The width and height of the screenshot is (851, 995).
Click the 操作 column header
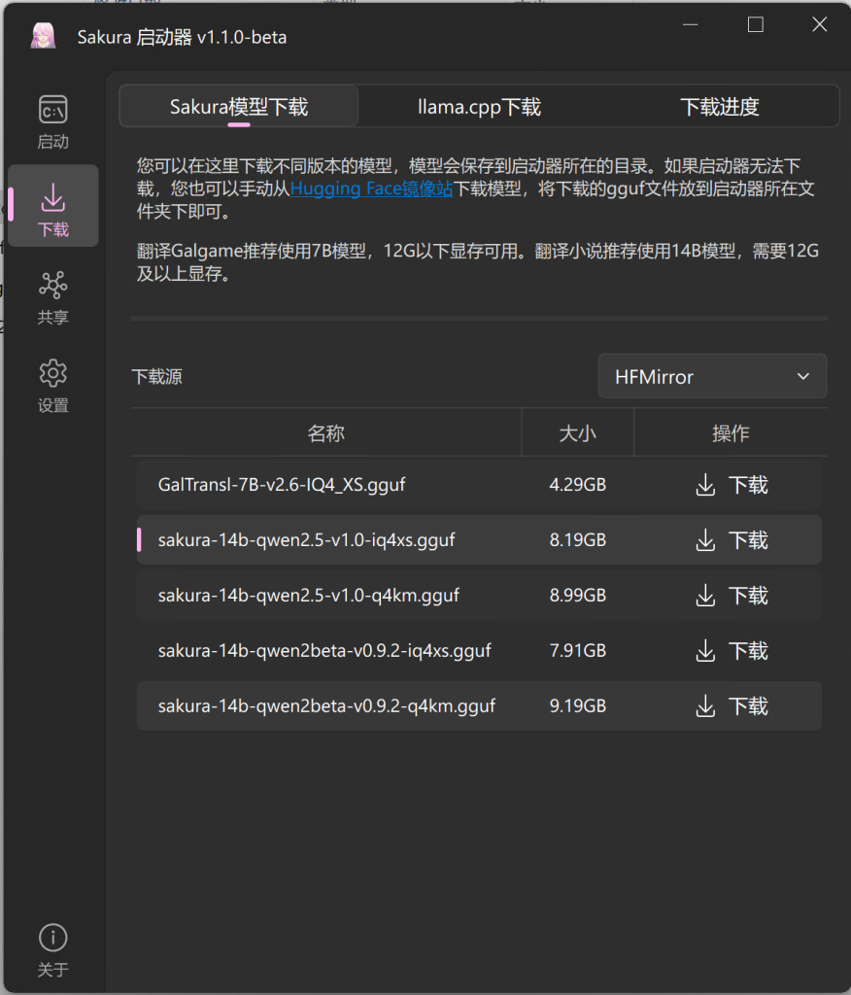click(731, 433)
